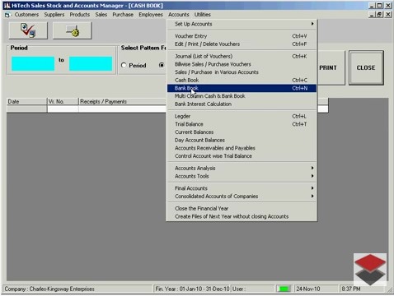Open the Customers menu

click(26, 15)
